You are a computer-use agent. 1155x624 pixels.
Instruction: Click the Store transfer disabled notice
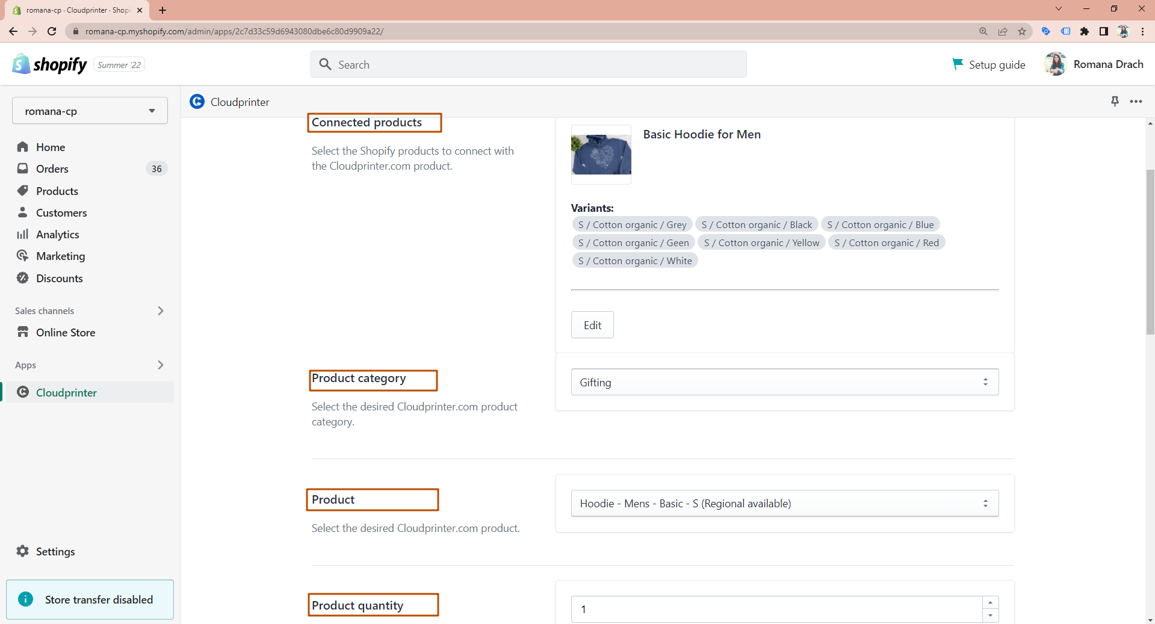[x=90, y=599]
